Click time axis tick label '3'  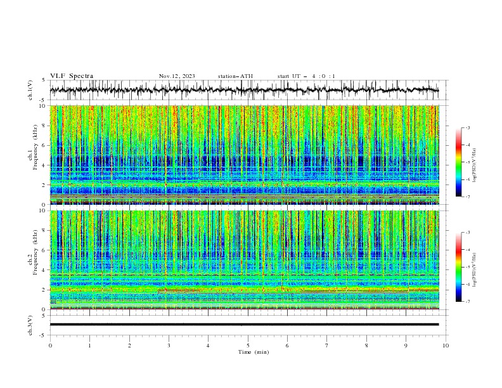[x=169, y=346]
